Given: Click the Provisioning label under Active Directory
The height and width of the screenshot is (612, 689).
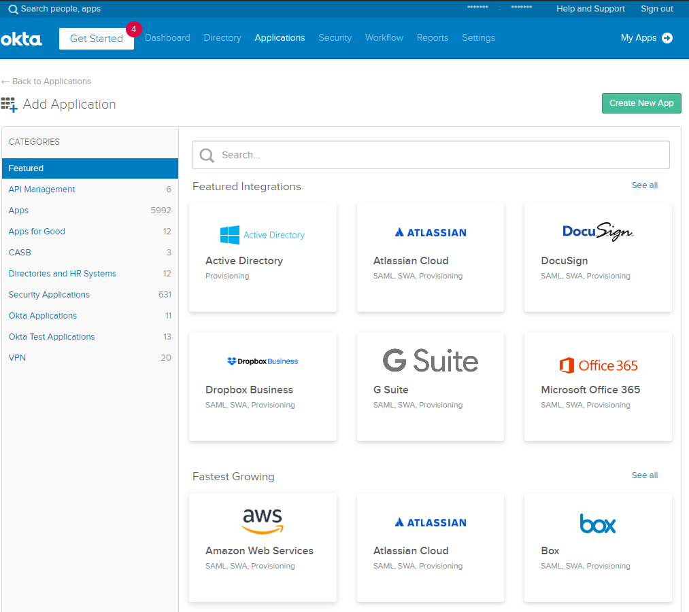Looking at the screenshot, I should tap(227, 276).
